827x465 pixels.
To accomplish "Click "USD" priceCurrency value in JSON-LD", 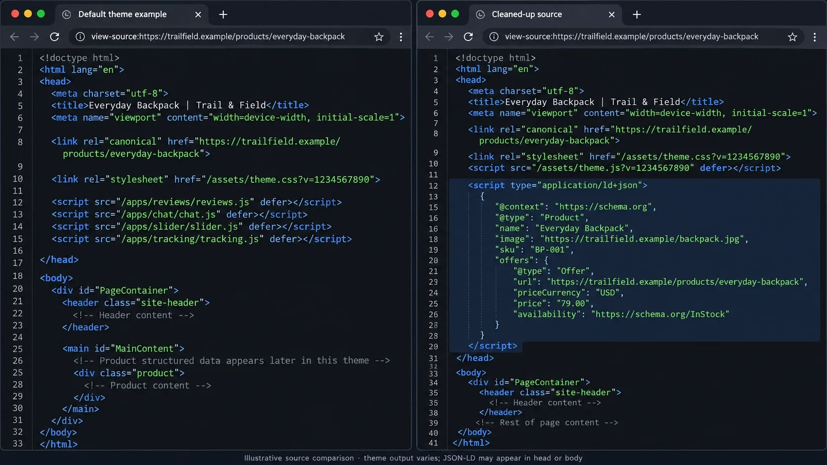I will click(607, 293).
